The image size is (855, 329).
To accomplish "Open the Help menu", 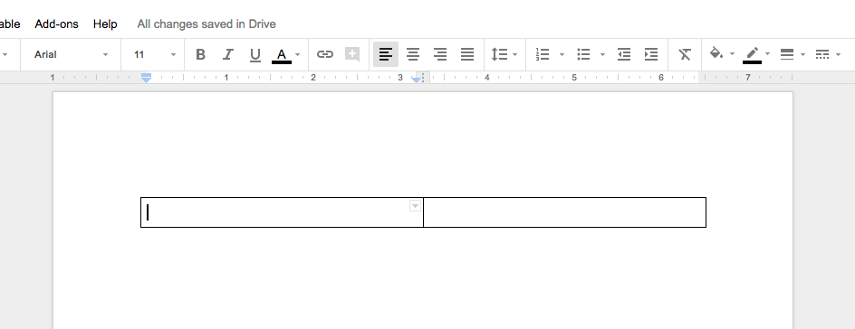I will coord(105,23).
